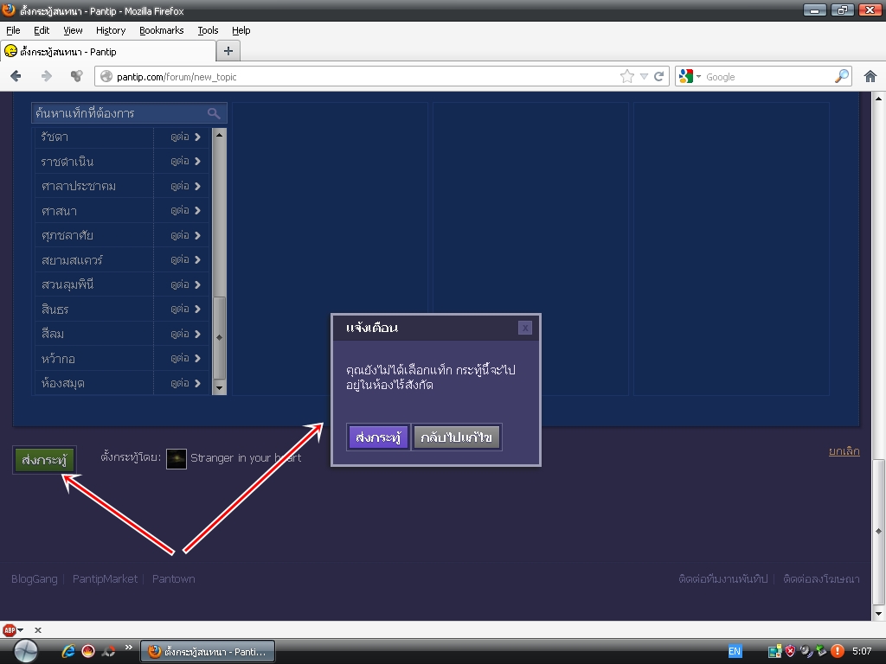This screenshot has height=664, width=886.
Task: Click the ยกเลิก cancel link
Action: pos(844,451)
